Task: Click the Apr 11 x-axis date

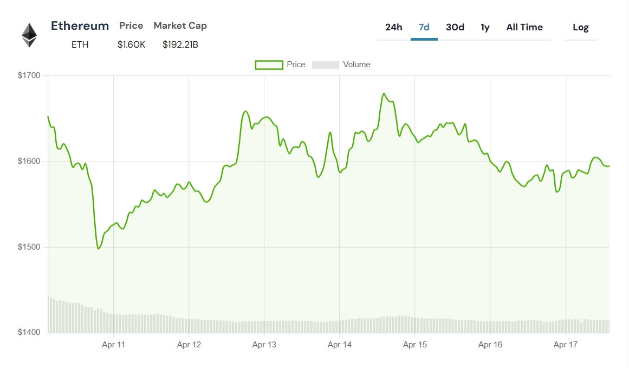Action: (114, 345)
